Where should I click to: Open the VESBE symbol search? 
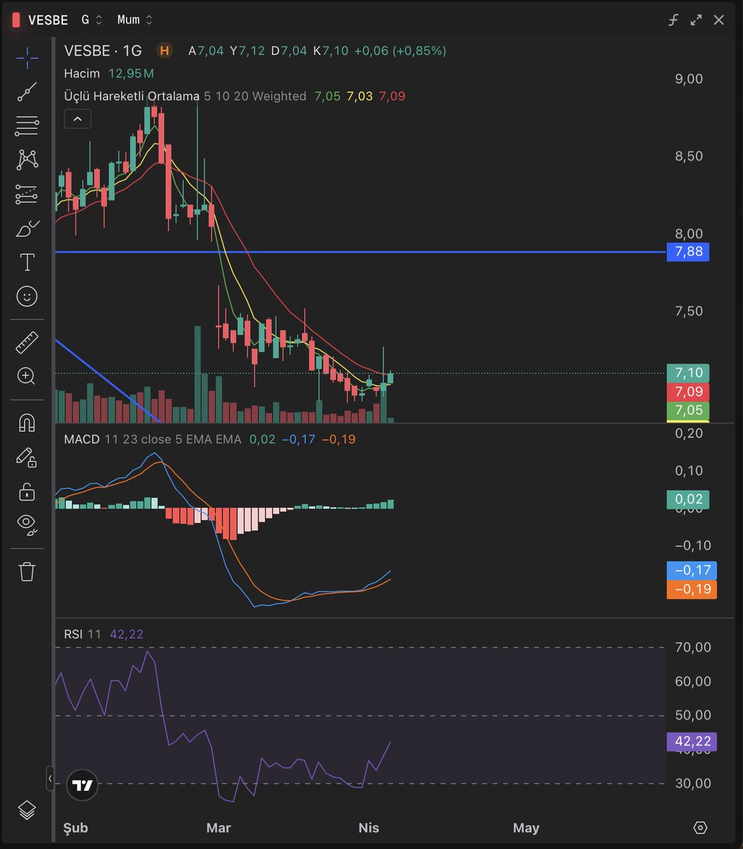(x=48, y=20)
